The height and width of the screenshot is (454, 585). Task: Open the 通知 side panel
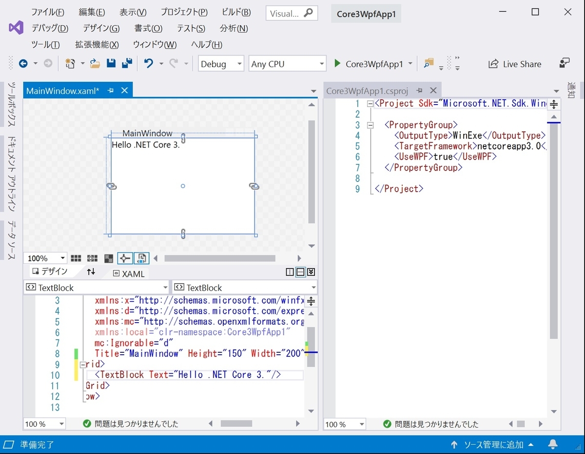click(x=571, y=91)
